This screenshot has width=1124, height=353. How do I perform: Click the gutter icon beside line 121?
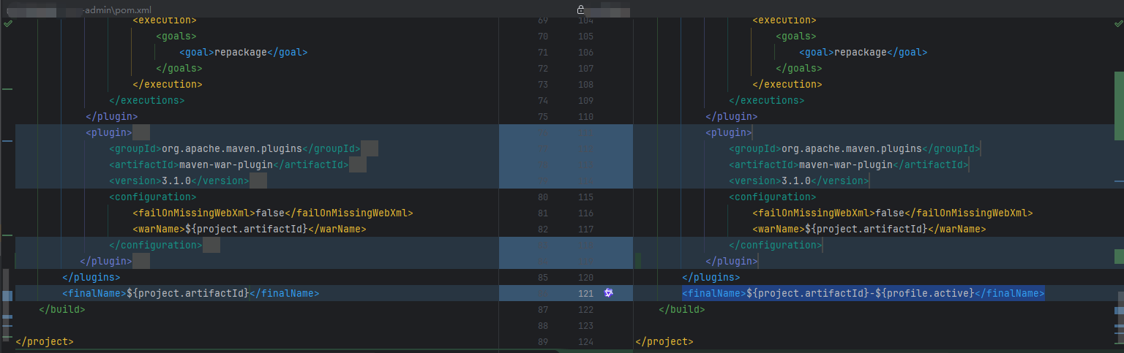tap(609, 293)
